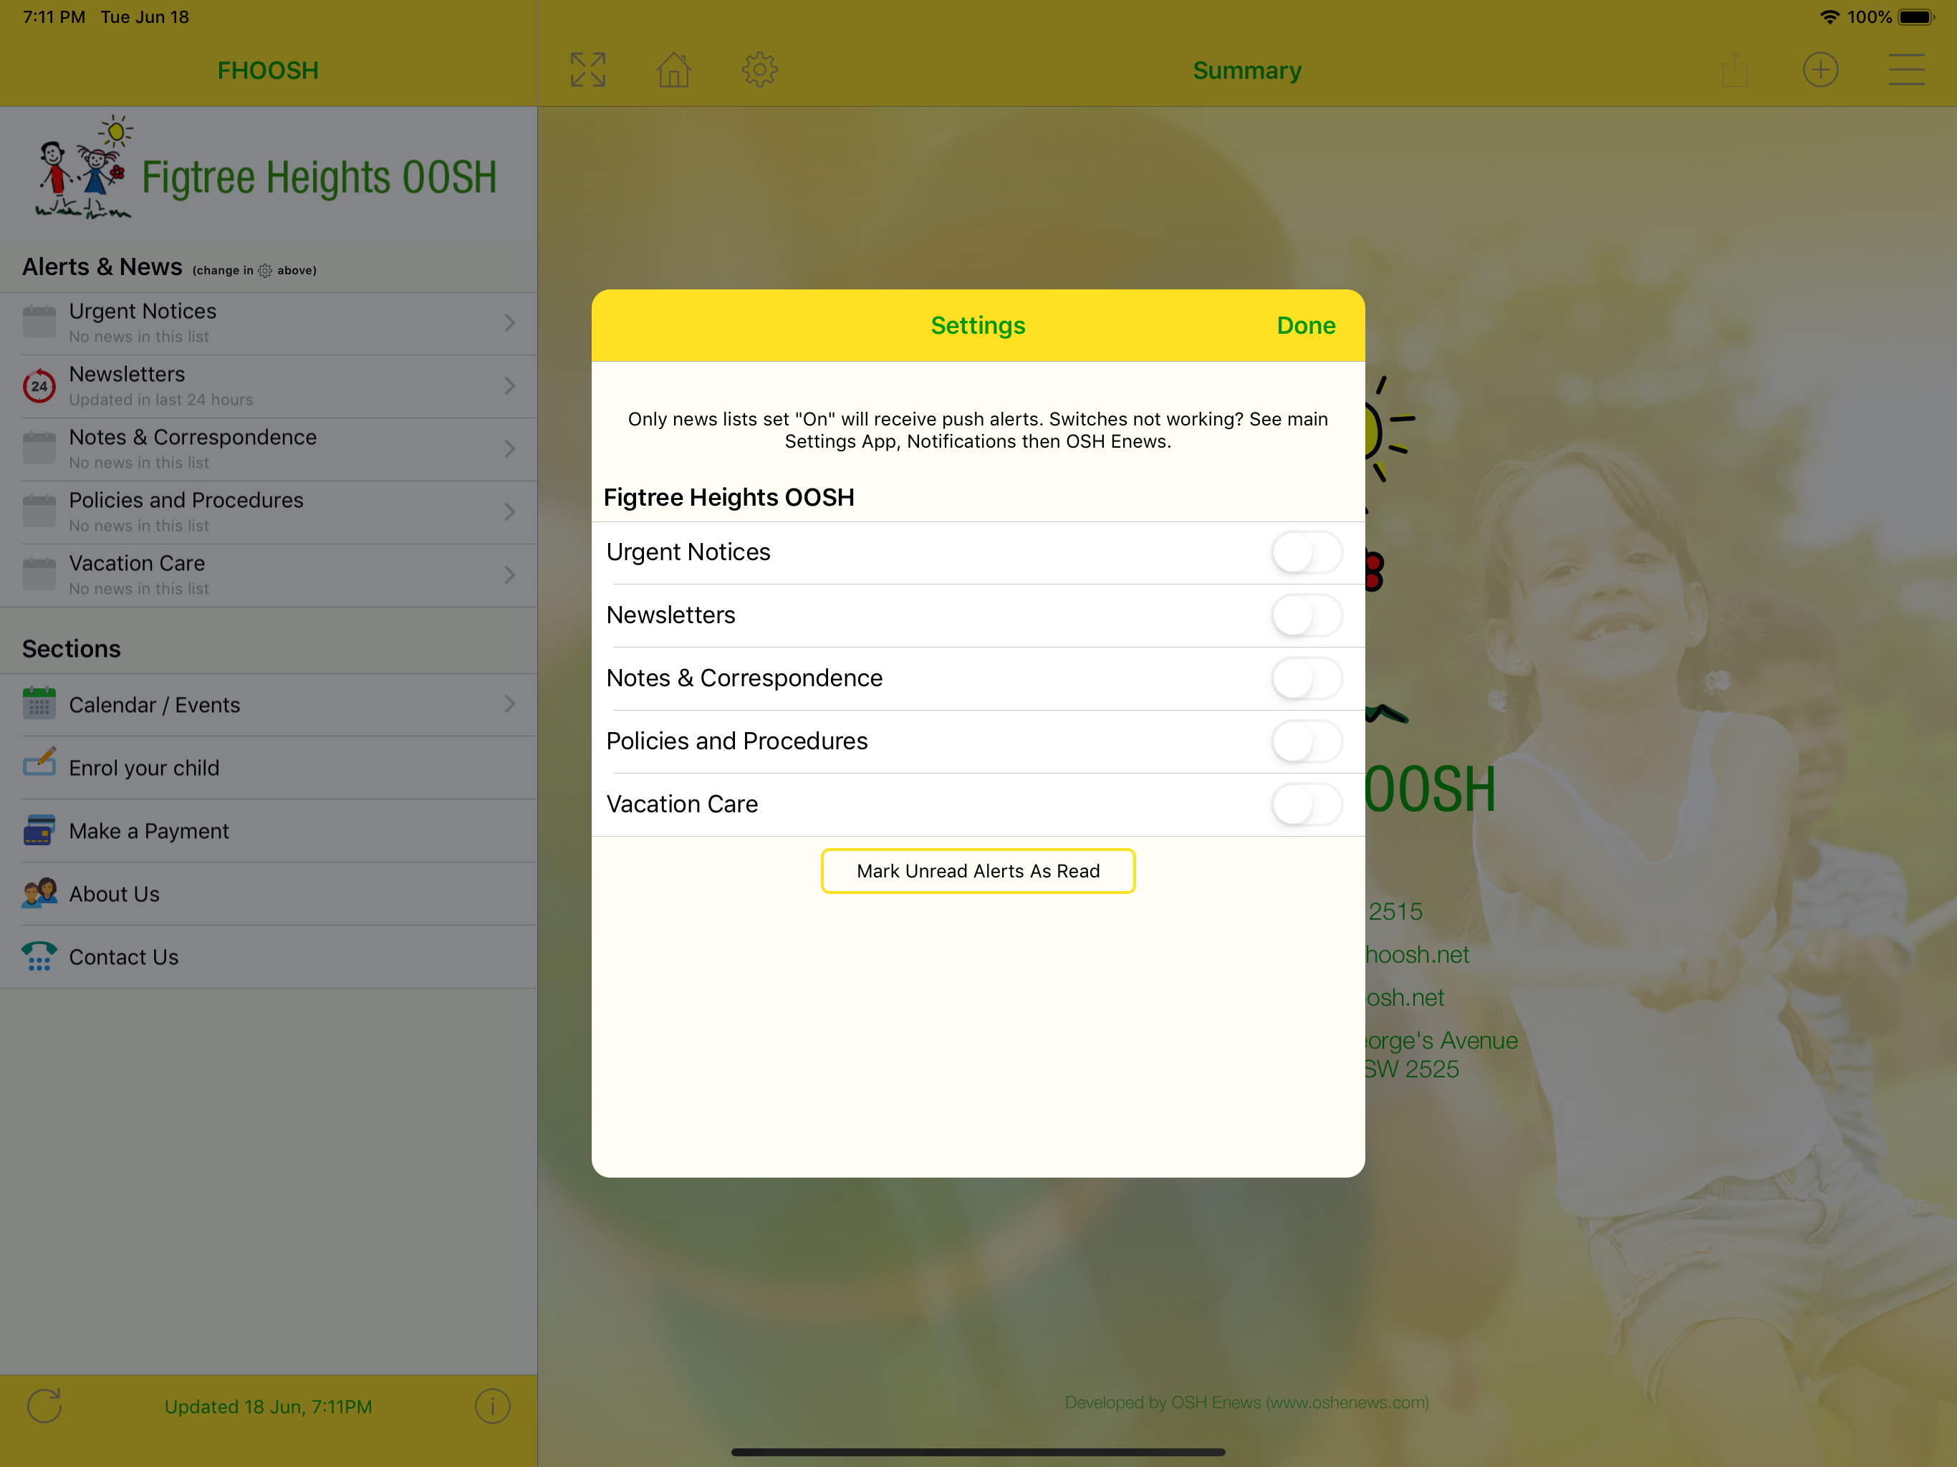Image resolution: width=1957 pixels, height=1467 pixels.
Task: Tap the Figtree Heights OOSH settings header
Action: pos(729,497)
